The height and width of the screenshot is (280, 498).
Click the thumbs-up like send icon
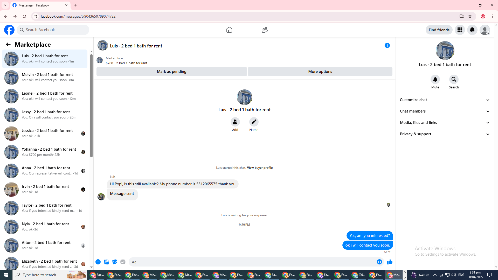click(390, 262)
